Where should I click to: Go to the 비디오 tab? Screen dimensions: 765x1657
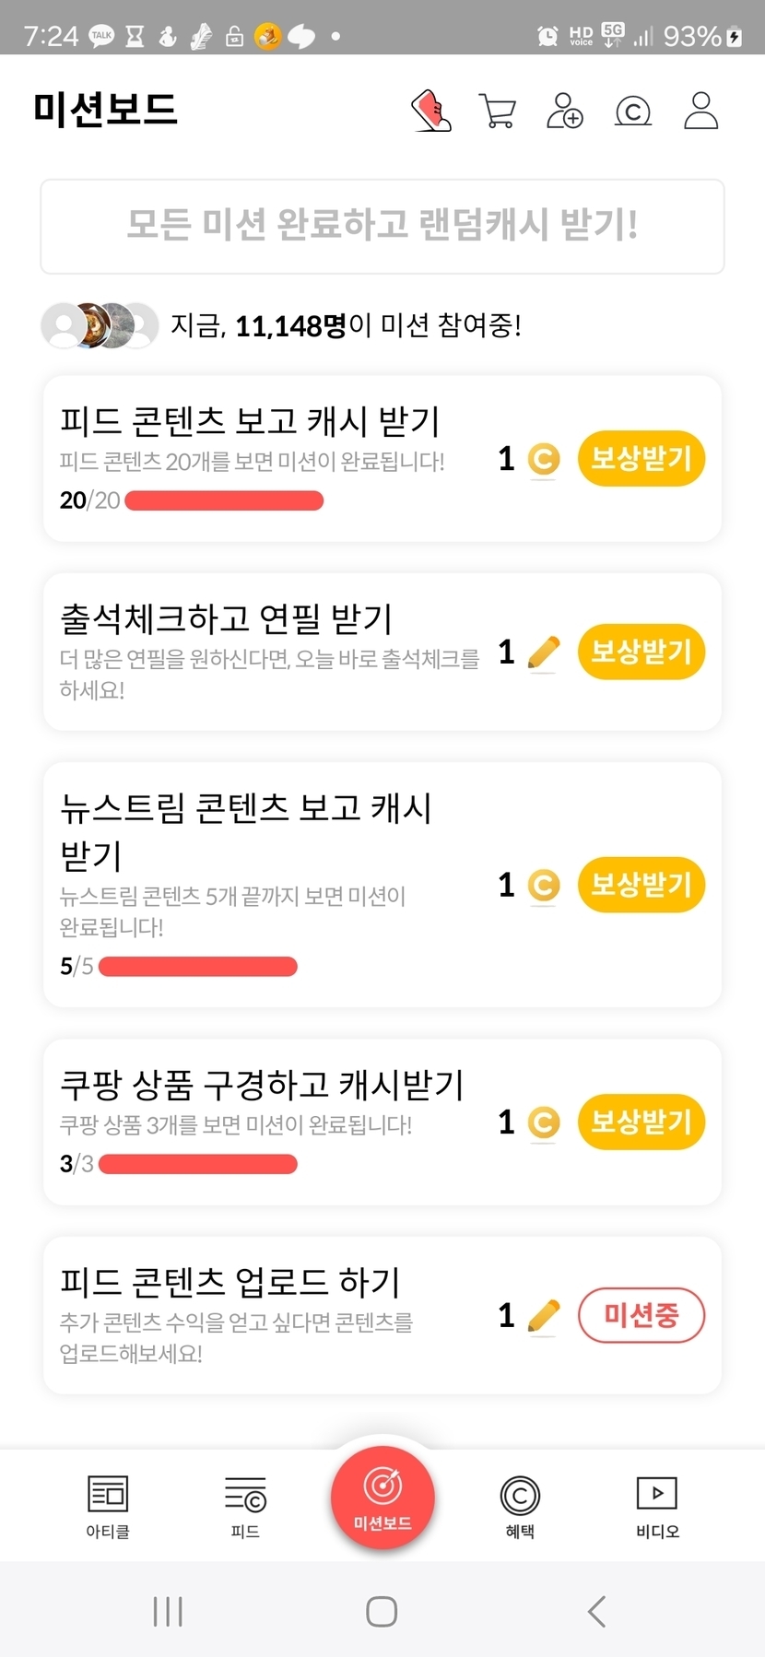coord(657,1506)
